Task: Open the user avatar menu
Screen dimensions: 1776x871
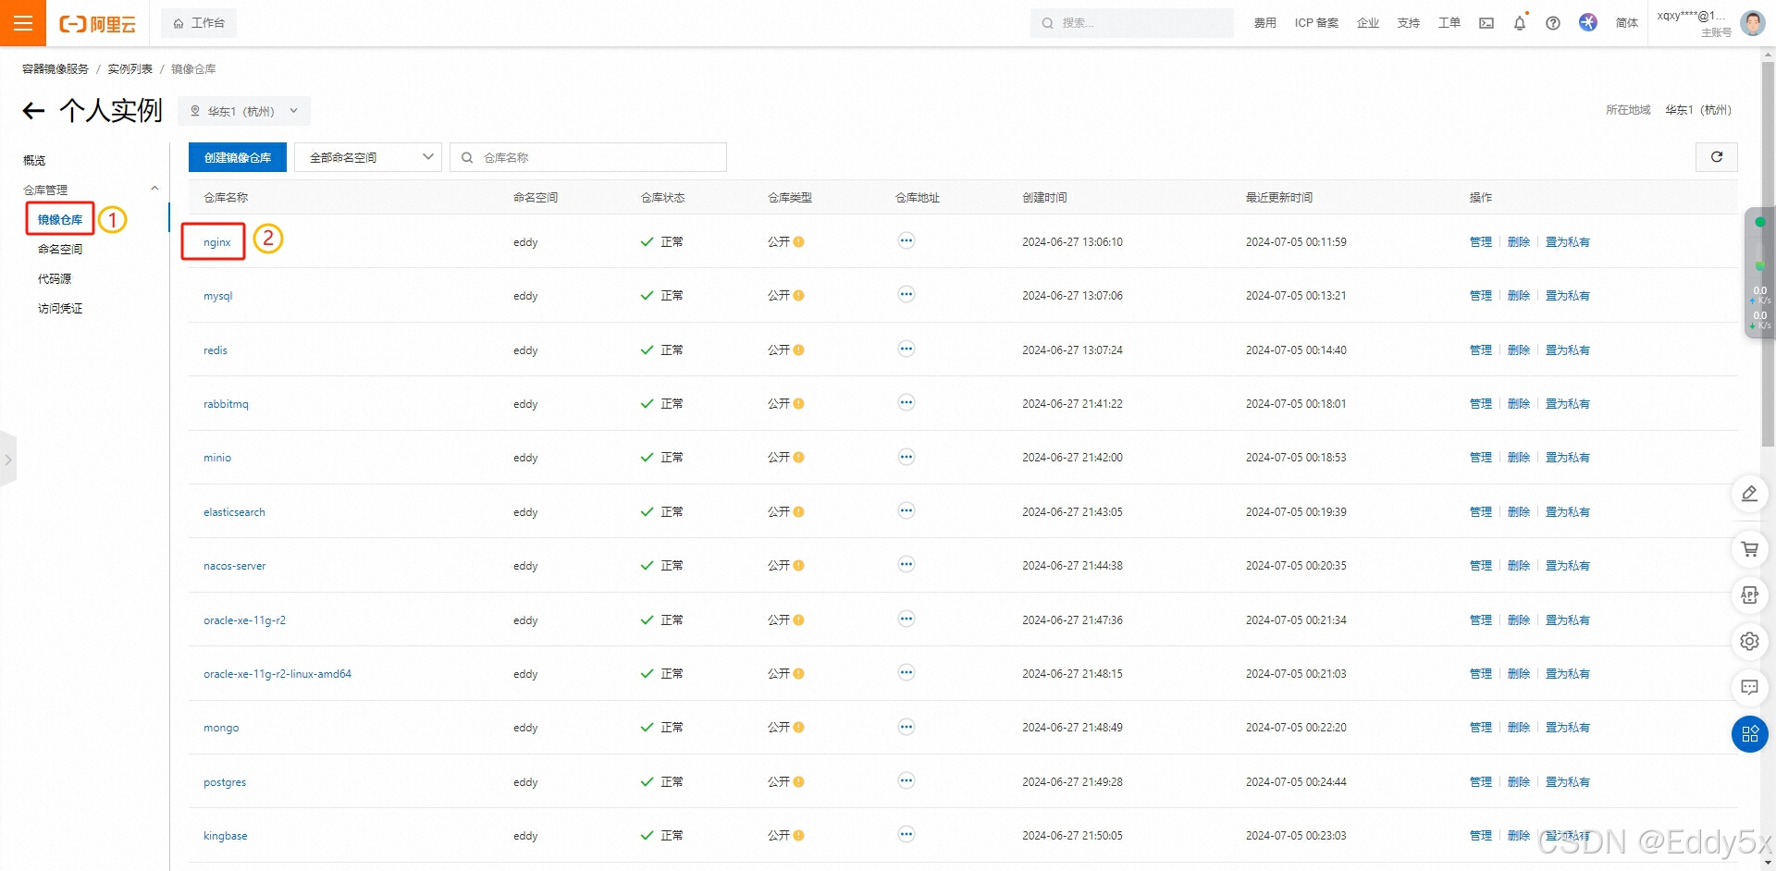Action: [1752, 23]
